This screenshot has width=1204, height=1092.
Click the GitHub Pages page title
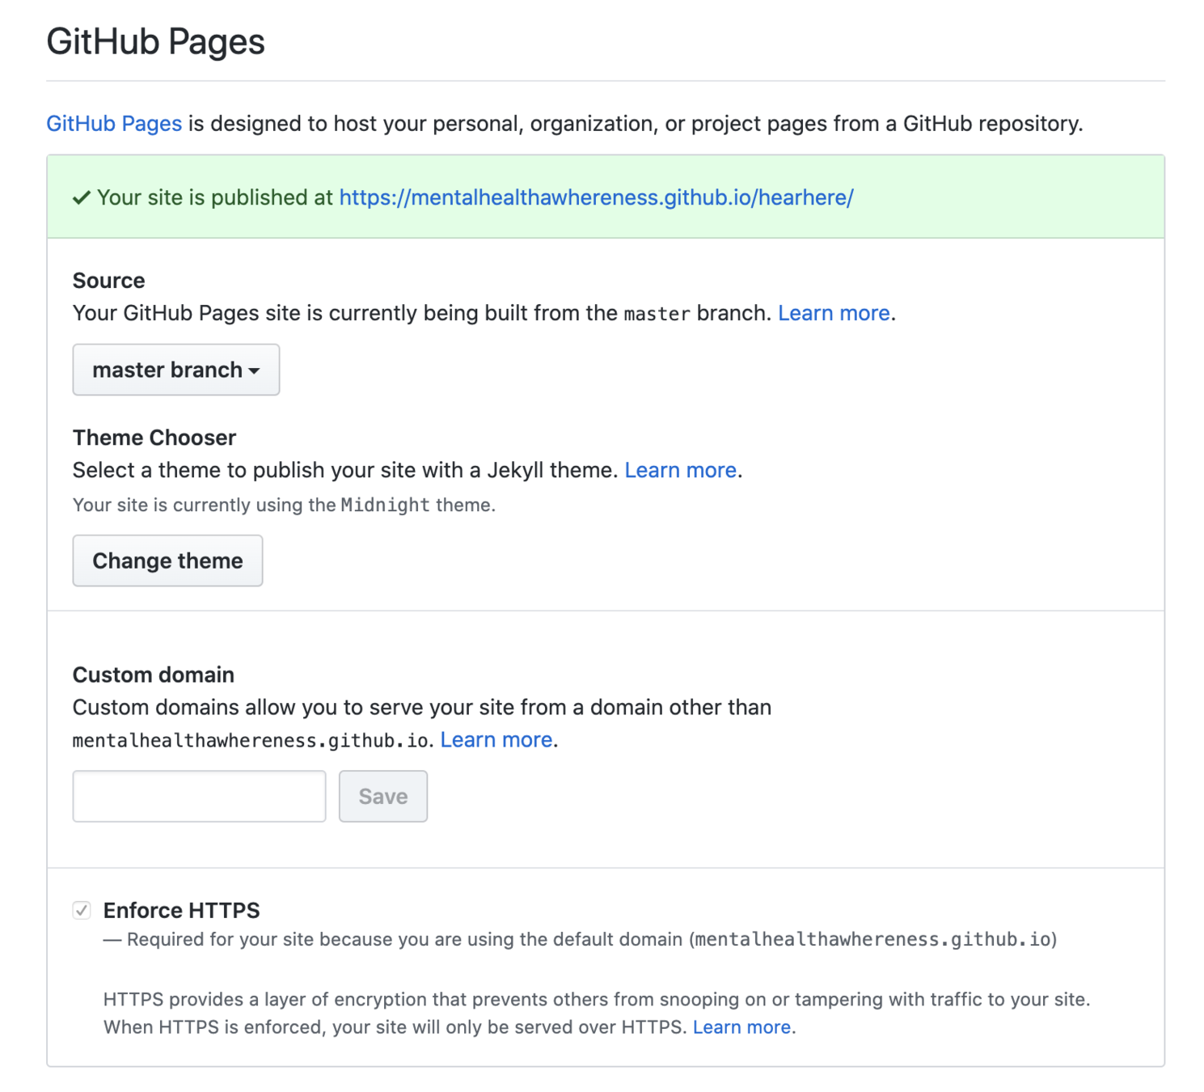[x=155, y=41]
